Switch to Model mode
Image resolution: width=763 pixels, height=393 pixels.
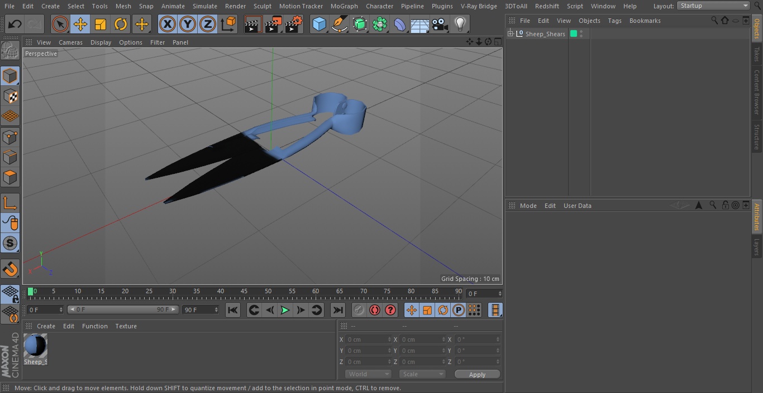tap(10, 76)
